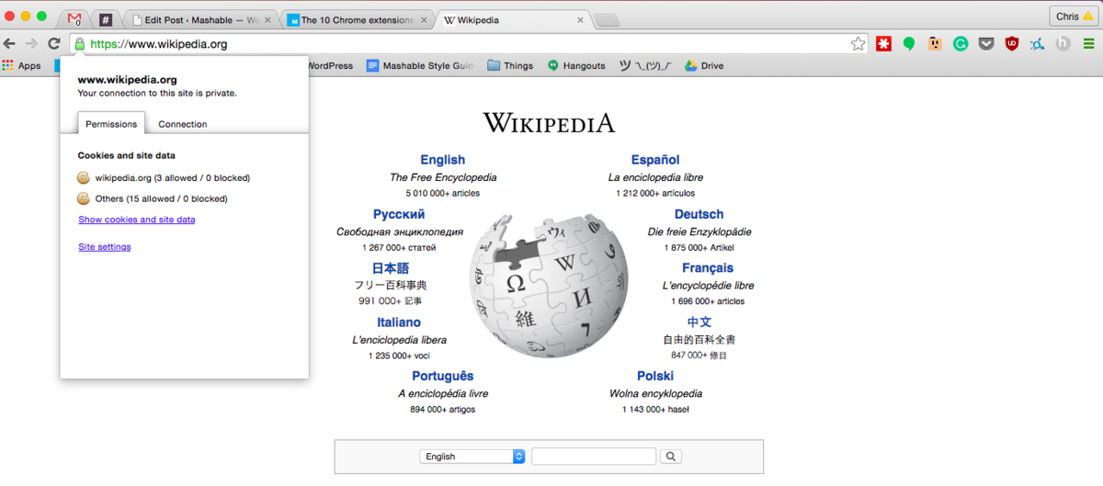Open the Español Wikipedia link
Viewport: 1103px width, 486px height.
(654, 160)
